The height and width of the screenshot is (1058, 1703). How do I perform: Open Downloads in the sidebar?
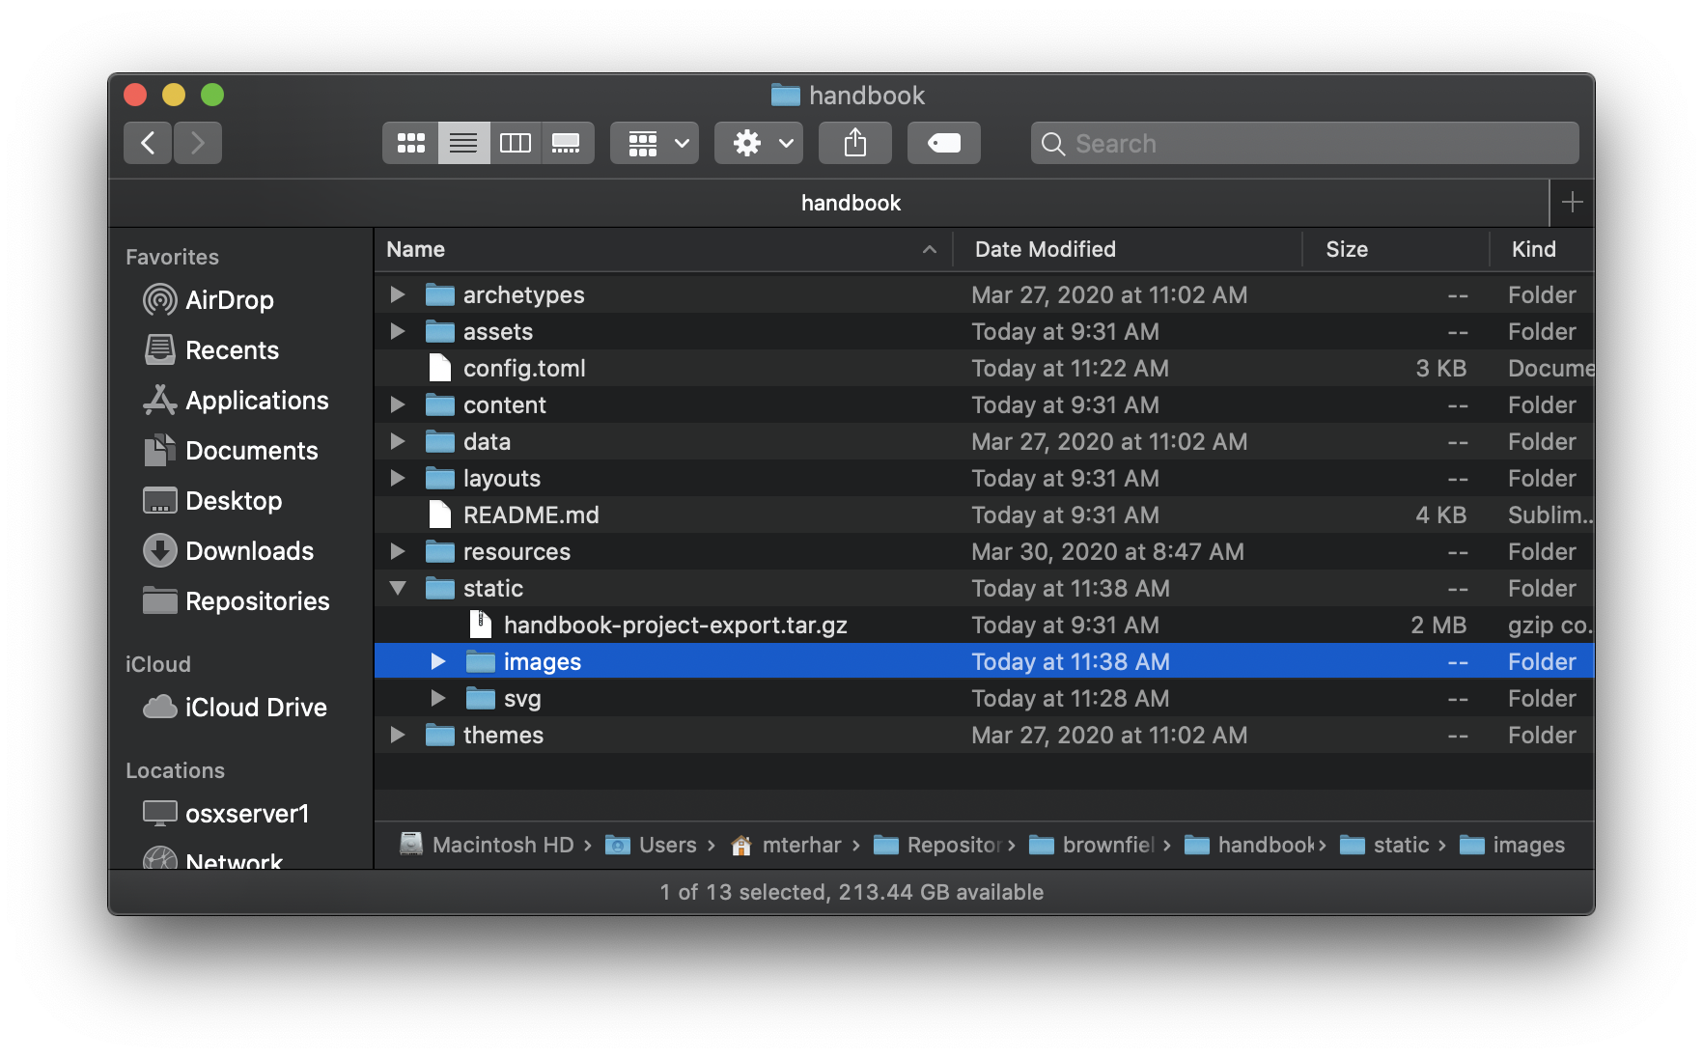tap(249, 551)
